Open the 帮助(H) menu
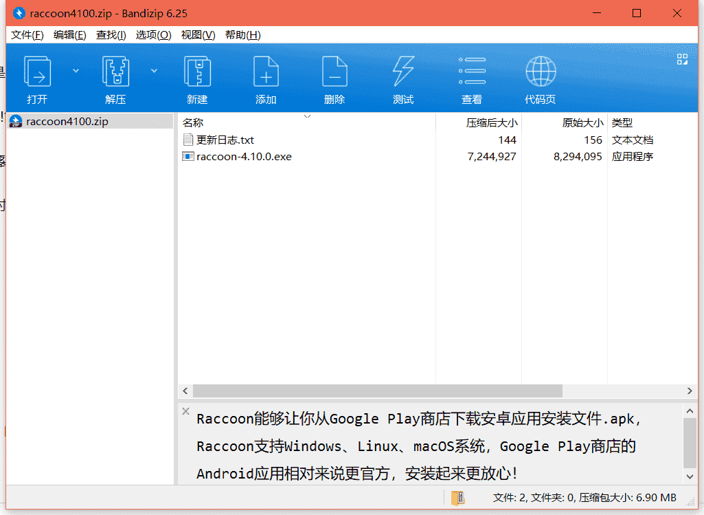Screen dimensions: 704x515 pos(242,35)
